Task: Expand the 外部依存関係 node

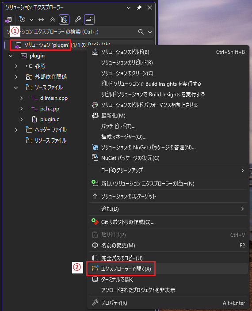Action: 16,77
